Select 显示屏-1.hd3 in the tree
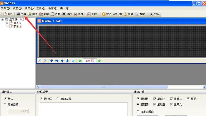206x116 pixels. [x=17, y=20]
